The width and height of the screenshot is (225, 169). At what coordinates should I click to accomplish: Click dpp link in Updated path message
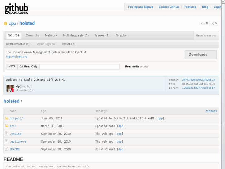point(121,126)
